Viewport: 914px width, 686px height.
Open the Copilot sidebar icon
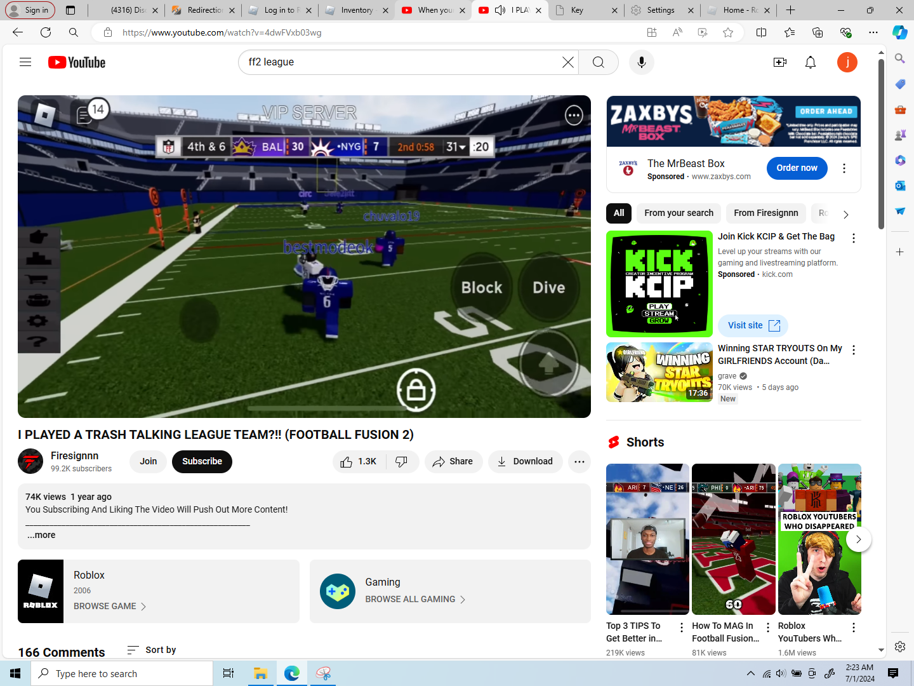point(900,32)
